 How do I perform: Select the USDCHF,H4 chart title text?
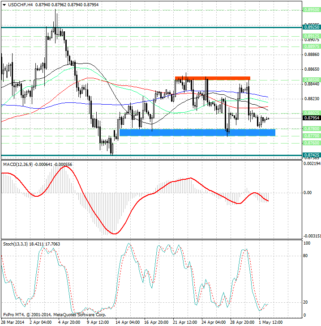21,4
